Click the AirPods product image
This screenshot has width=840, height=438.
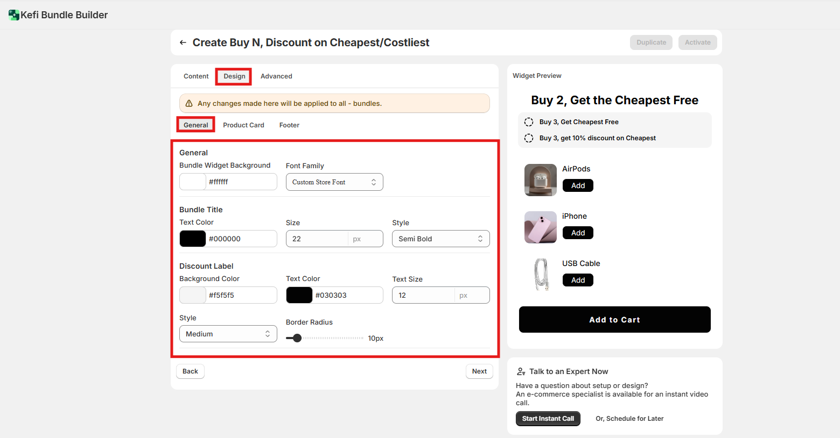point(540,180)
